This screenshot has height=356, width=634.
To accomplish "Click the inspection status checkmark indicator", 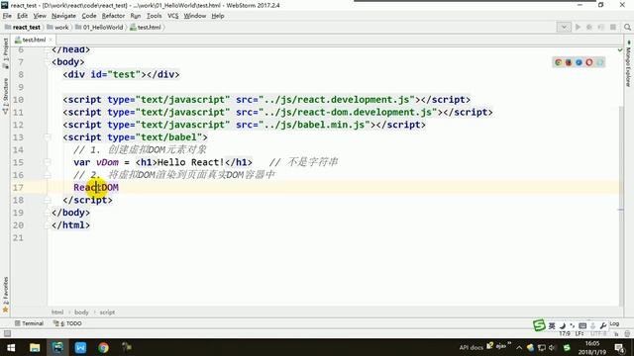I will tap(620, 49).
